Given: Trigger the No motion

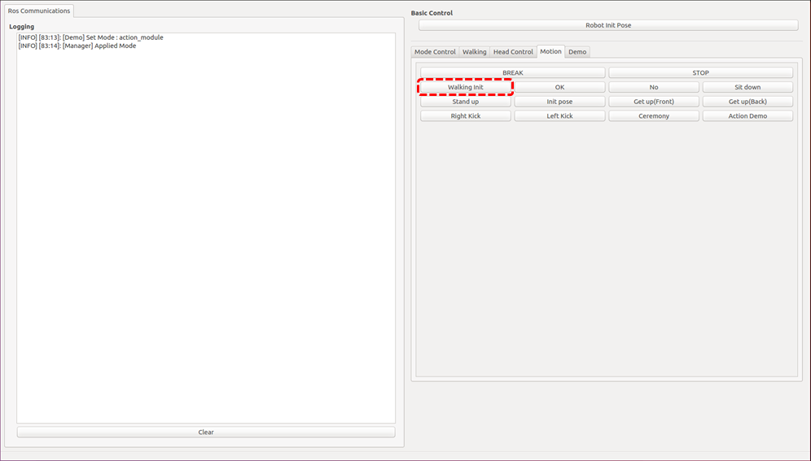Looking at the screenshot, I should coord(654,87).
